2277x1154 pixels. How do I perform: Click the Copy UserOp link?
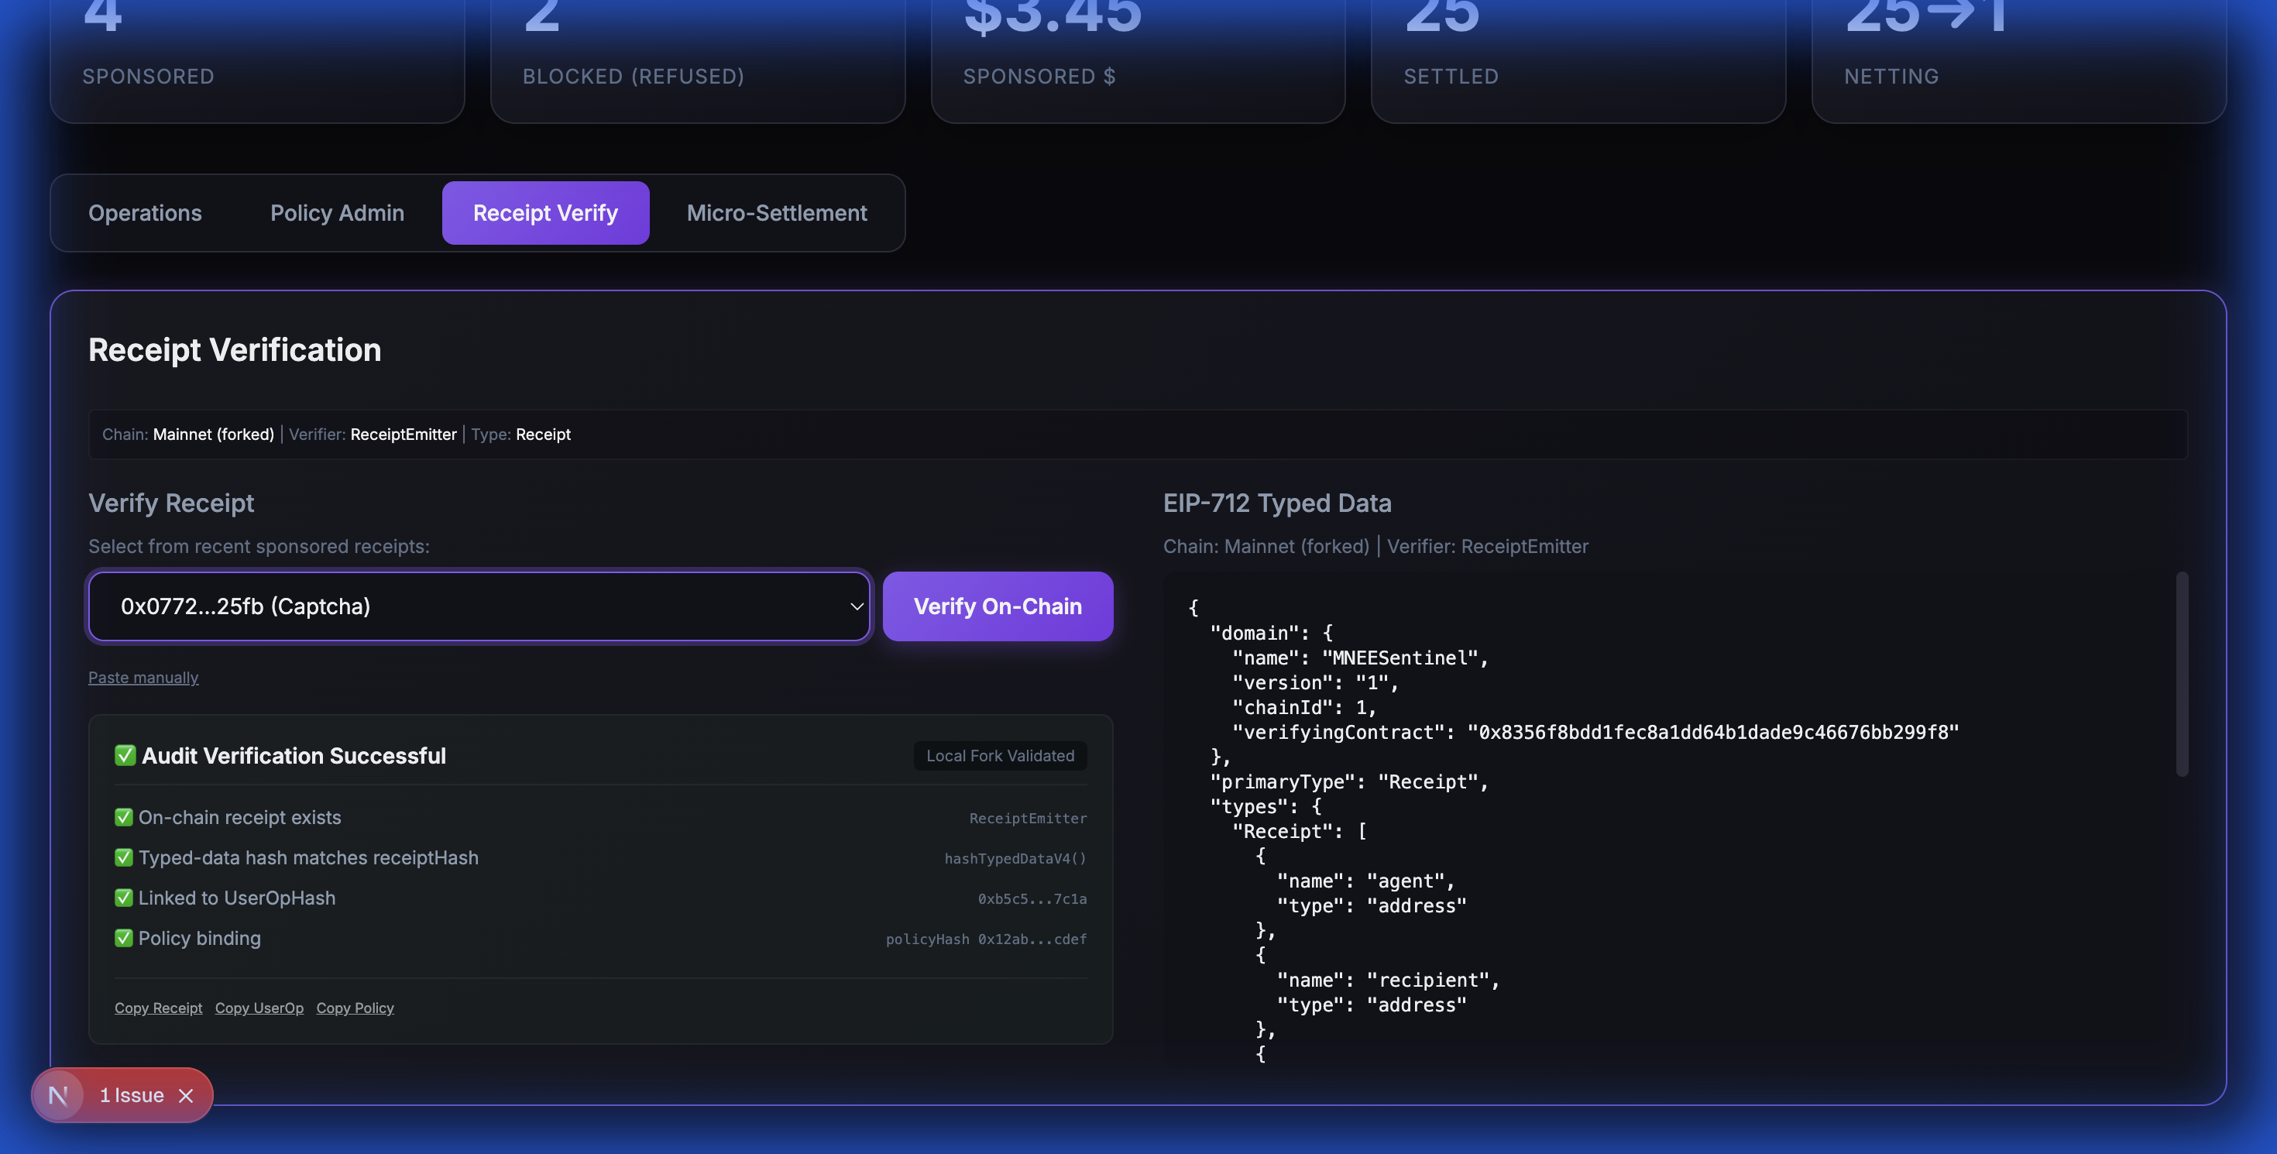(x=259, y=1008)
